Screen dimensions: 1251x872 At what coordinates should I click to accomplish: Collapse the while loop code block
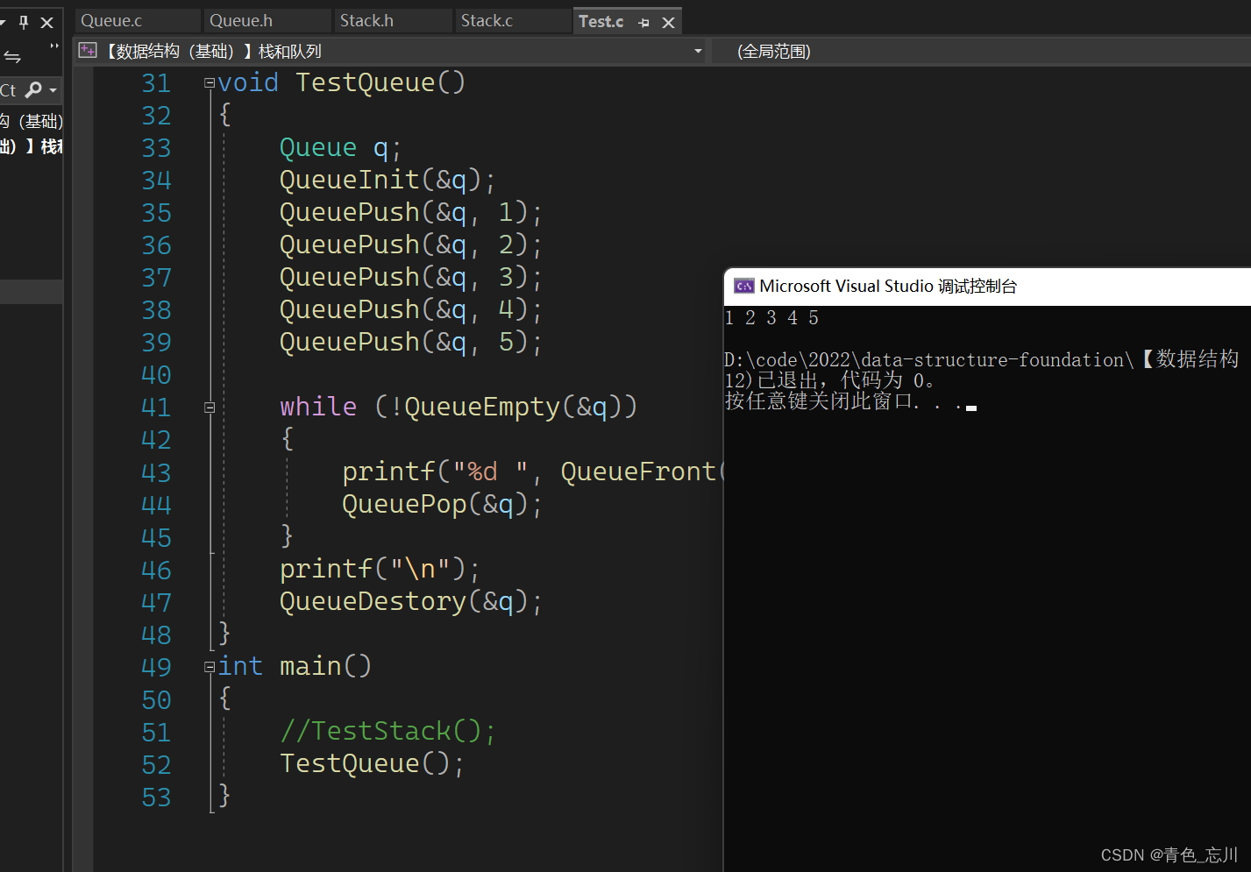click(210, 408)
